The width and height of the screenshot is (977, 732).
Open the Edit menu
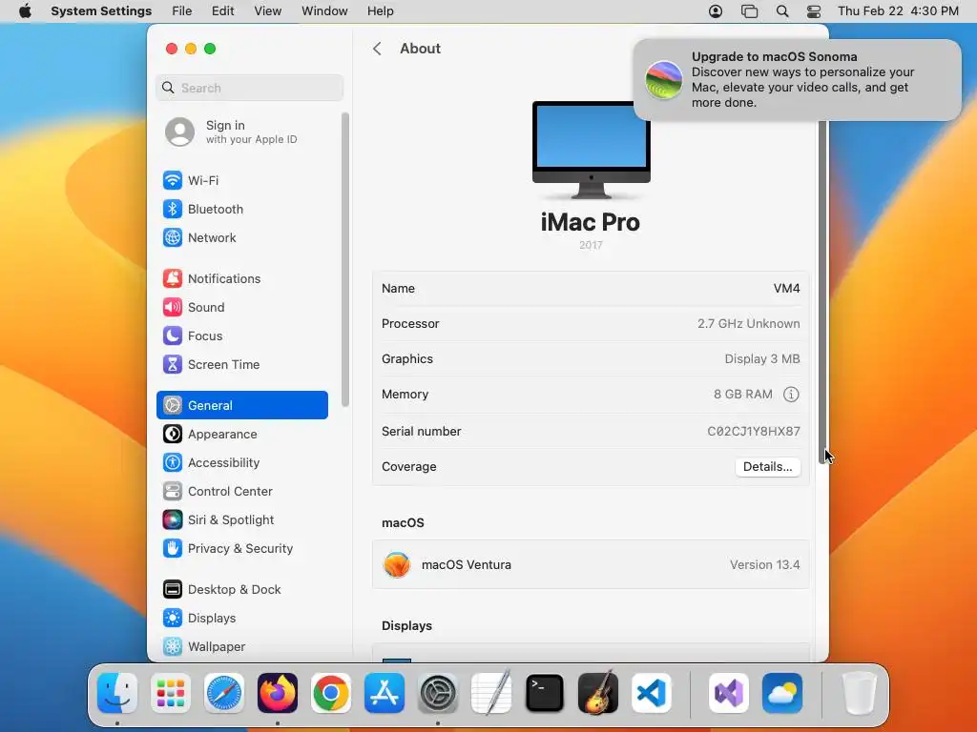222,11
